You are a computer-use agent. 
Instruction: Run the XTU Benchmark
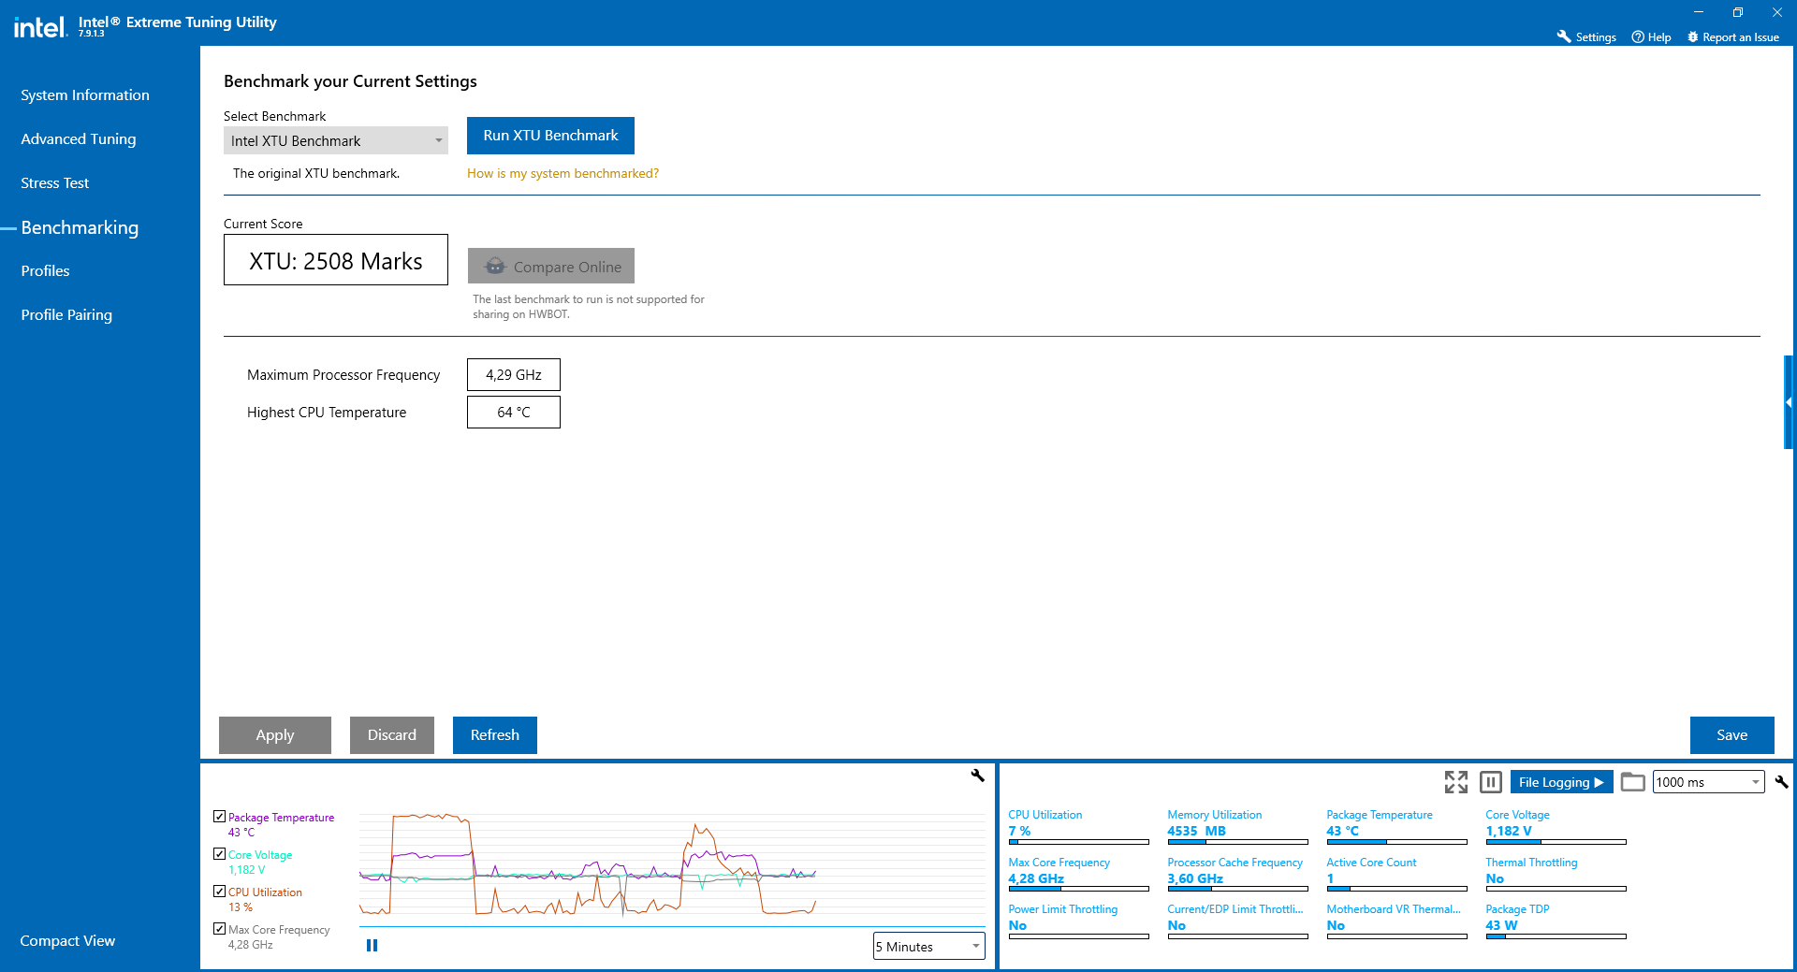pyautogui.click(x=550, y=136)
